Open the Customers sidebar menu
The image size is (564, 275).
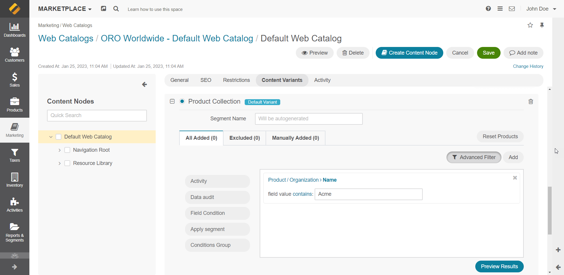[x=15, y=55]
